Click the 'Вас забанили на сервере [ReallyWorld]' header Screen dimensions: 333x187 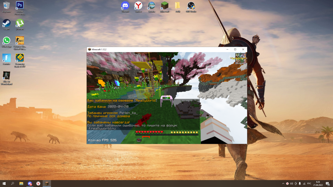tap(122, 100)
